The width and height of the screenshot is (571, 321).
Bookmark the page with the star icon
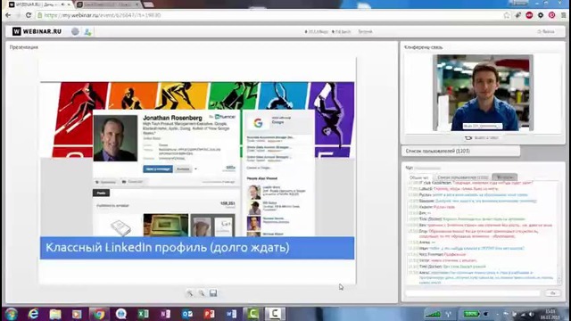point(507,15)
